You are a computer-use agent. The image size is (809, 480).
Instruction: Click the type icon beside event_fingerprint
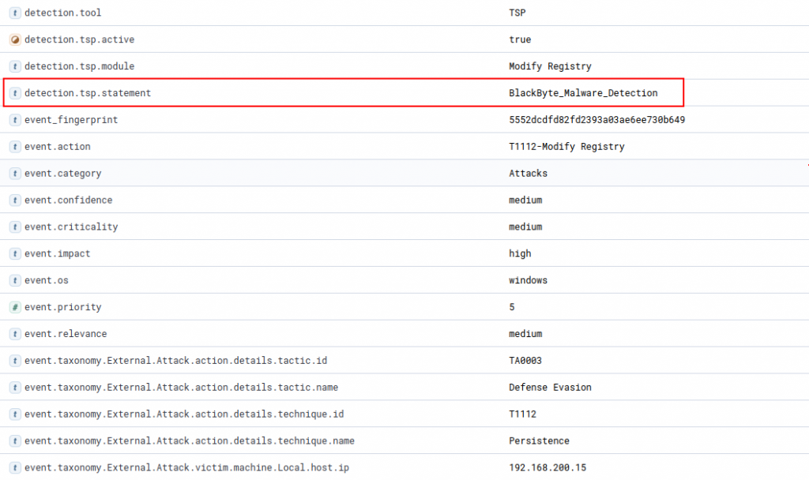pyautogui.click(x=15, y=120)
